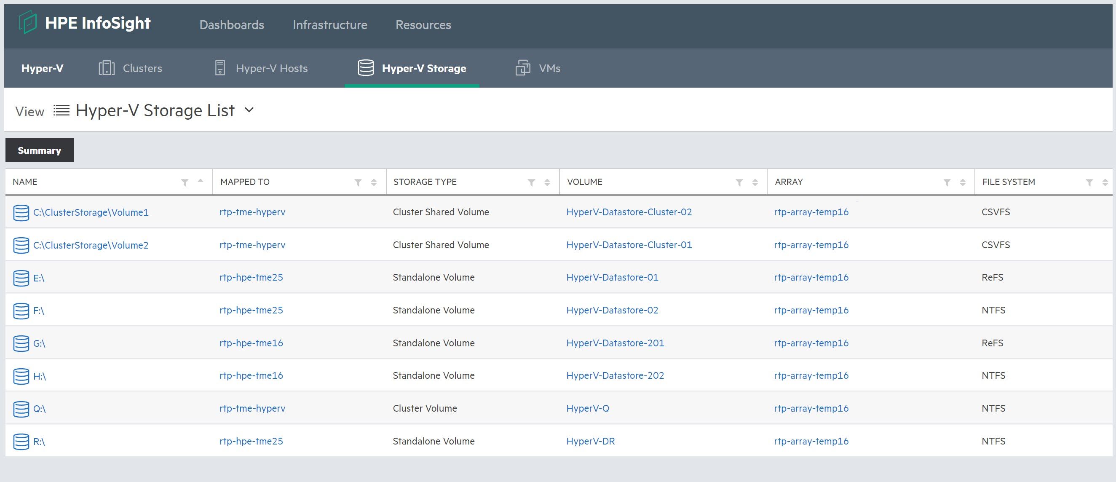This screenshot has width=1116, height=482.
Task: Open the filter for the STORAGE TYPE column
Action: (x=532, y=182)
